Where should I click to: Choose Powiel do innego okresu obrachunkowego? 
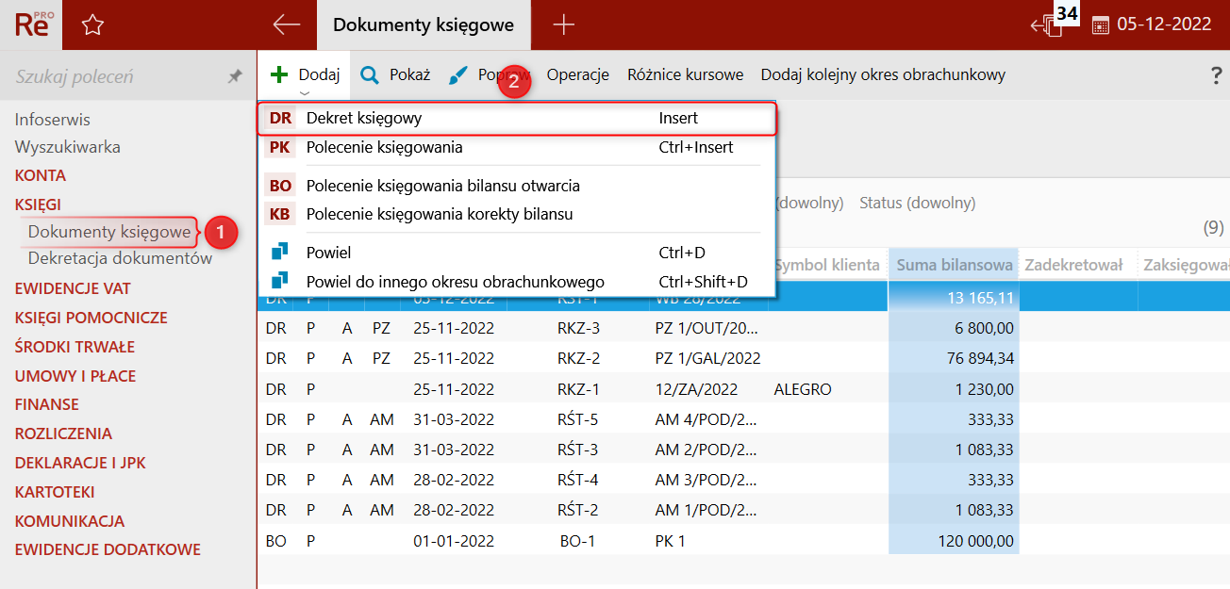(517, 281)
